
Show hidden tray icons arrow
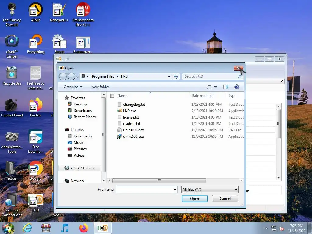pyautogui.click(x=266, y=228)
